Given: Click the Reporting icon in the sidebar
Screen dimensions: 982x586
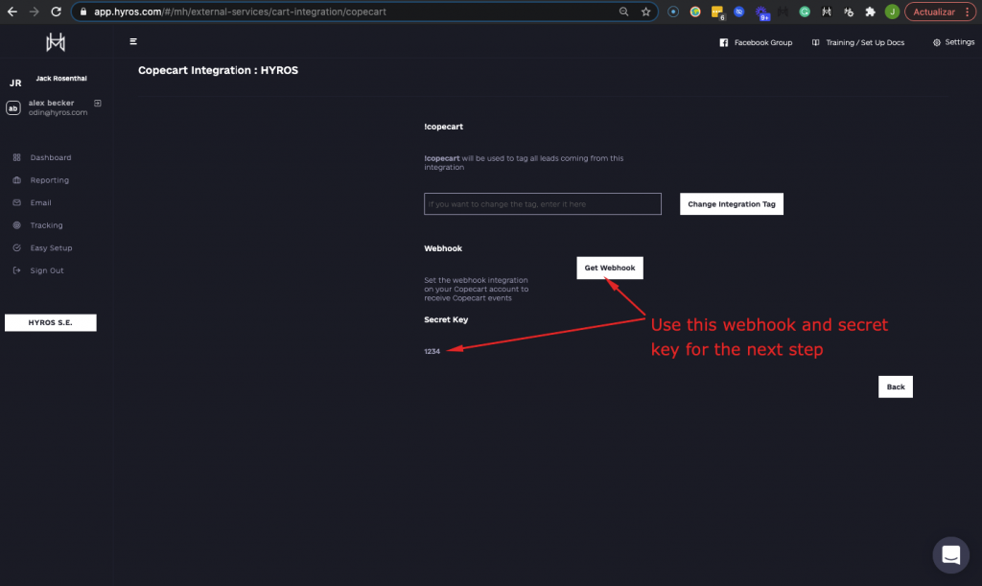Looking at the screenshot, I should pos(17,180).
